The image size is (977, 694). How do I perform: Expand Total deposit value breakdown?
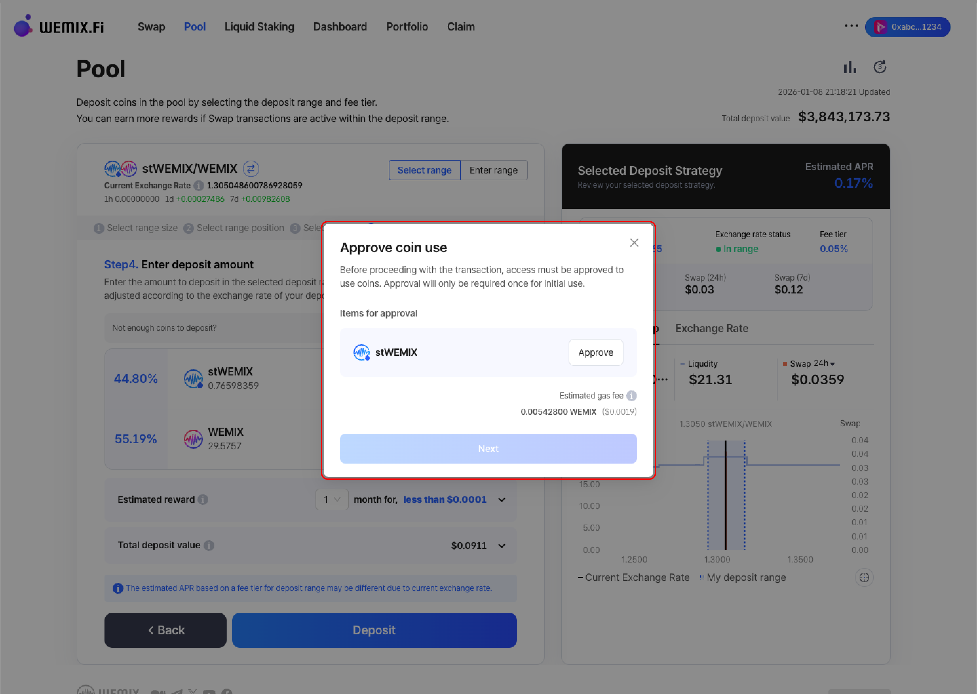(x=502, y=546)
